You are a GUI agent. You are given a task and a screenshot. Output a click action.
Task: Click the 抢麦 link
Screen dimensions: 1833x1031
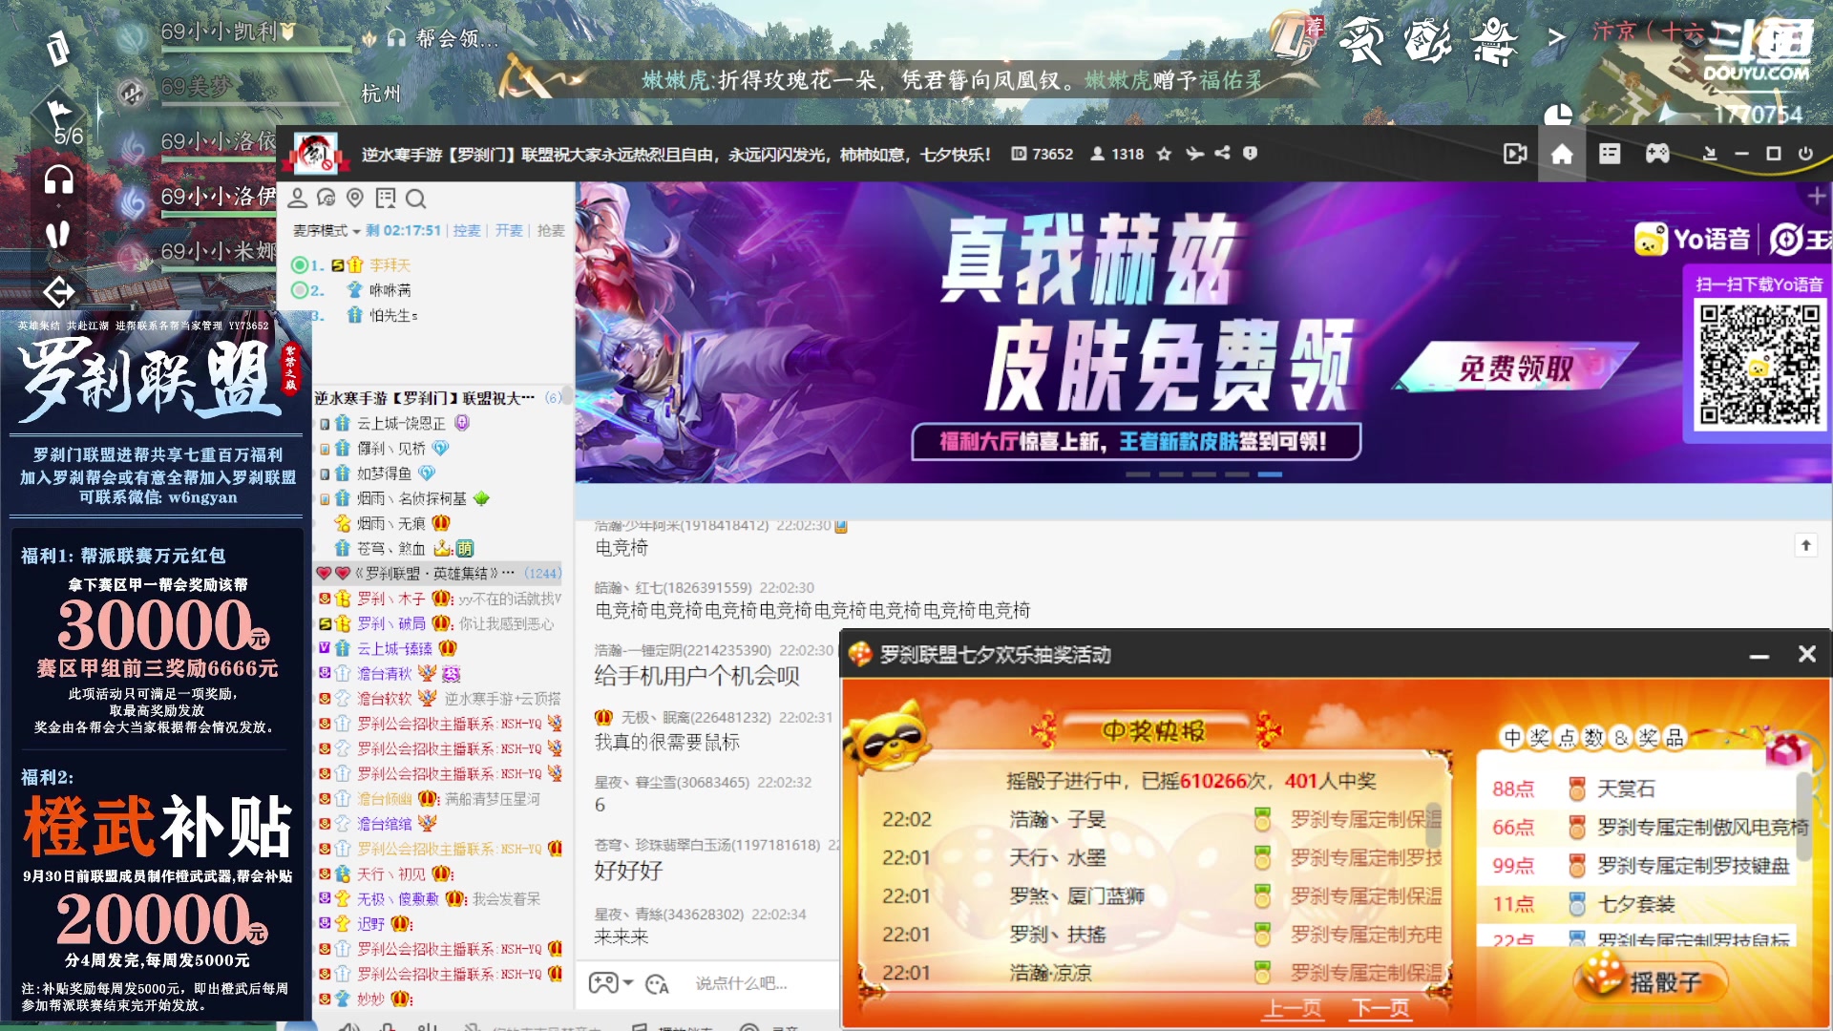[551, 231]
